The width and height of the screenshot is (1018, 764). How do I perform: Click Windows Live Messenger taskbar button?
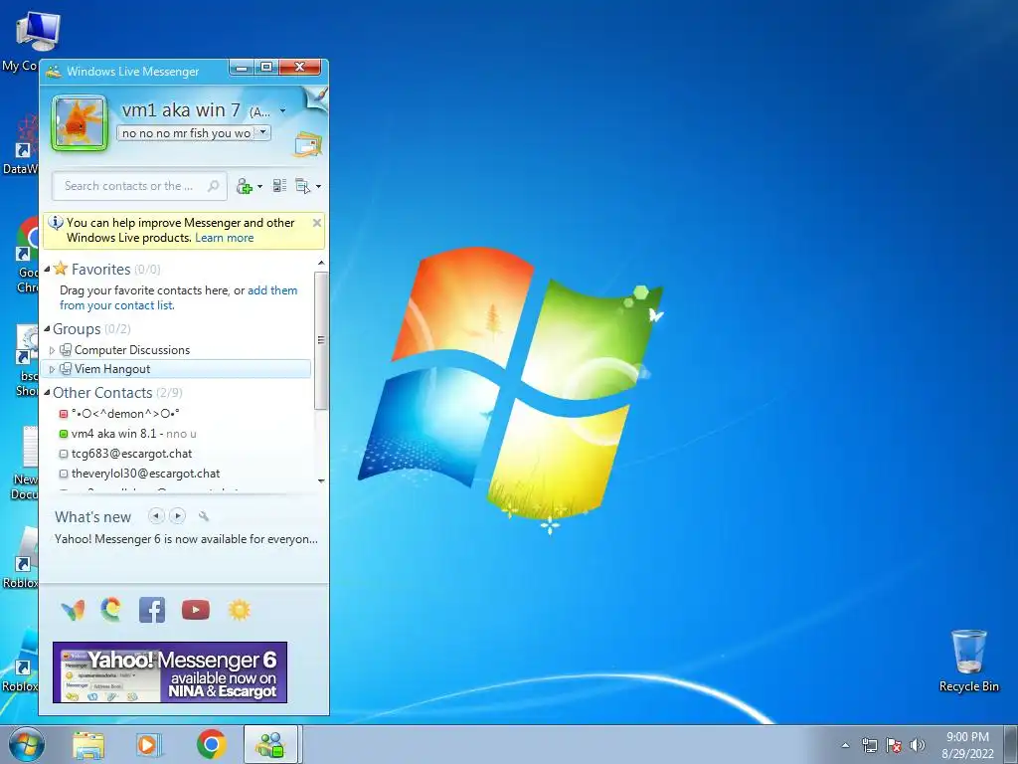pos(270,744)
